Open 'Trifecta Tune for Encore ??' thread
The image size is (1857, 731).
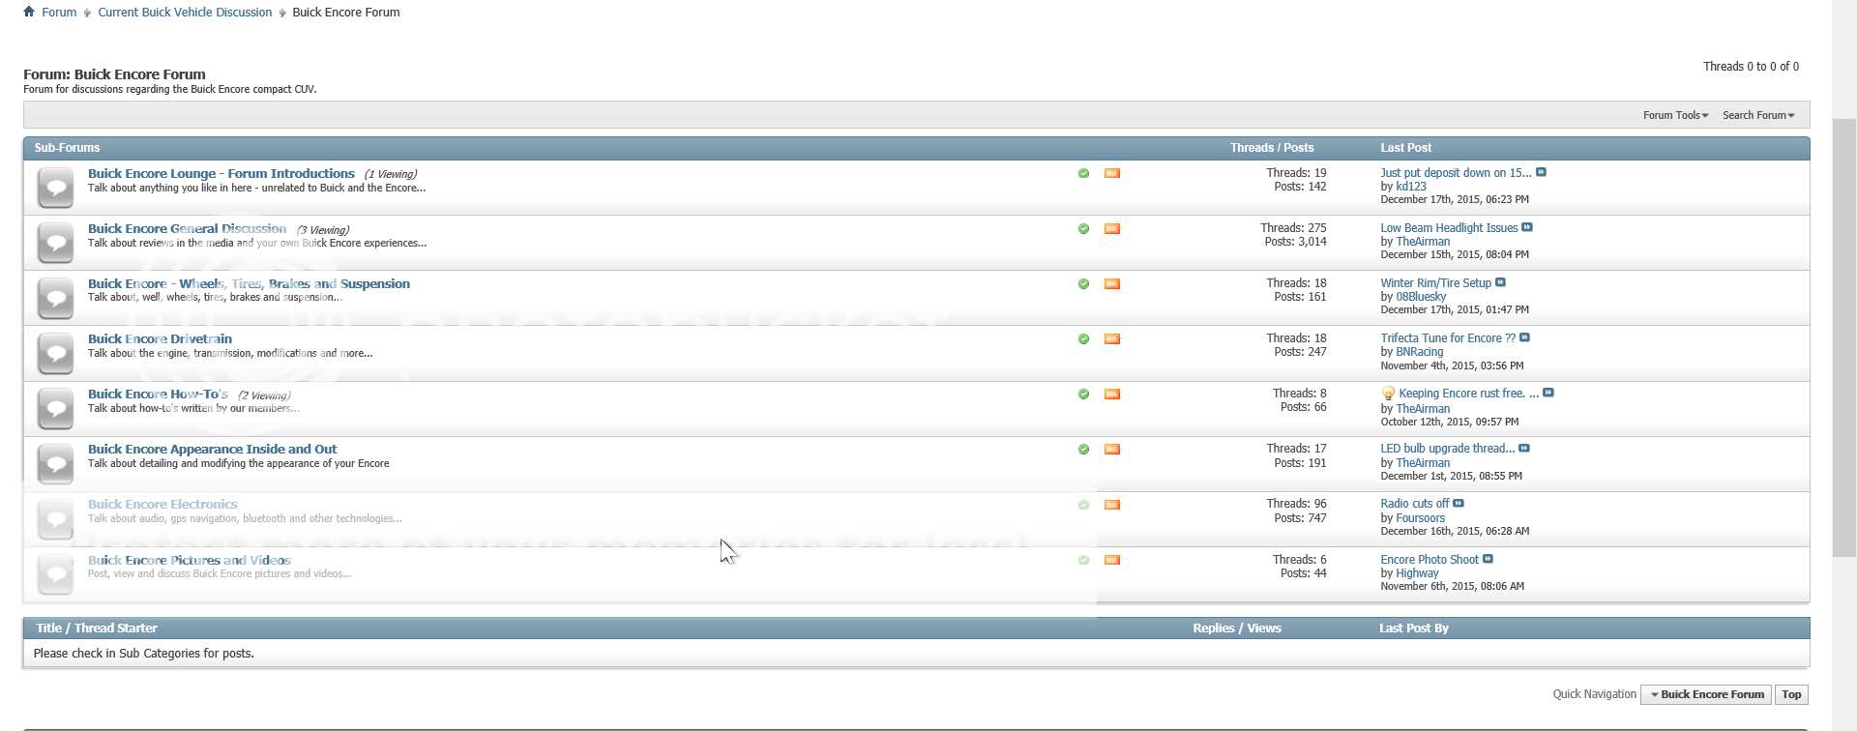(1448, 338)
